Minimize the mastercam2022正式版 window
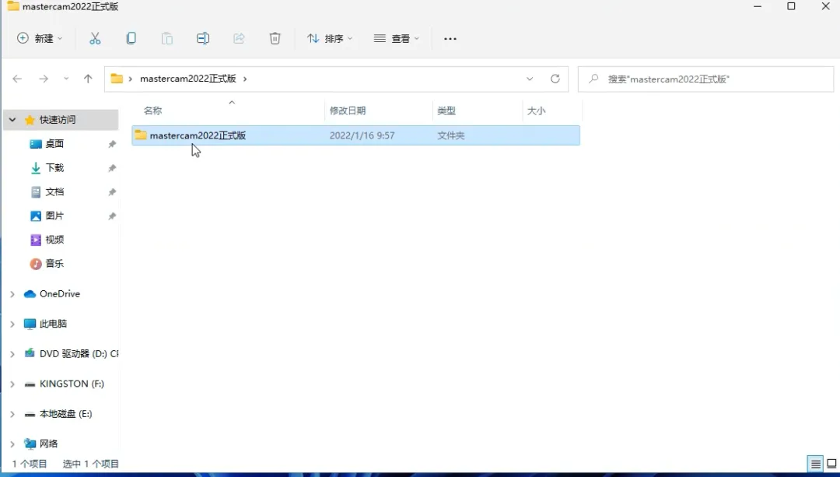The height and width of the screenshot is (477, 840). pyautogui.click(x=758, y=6)
